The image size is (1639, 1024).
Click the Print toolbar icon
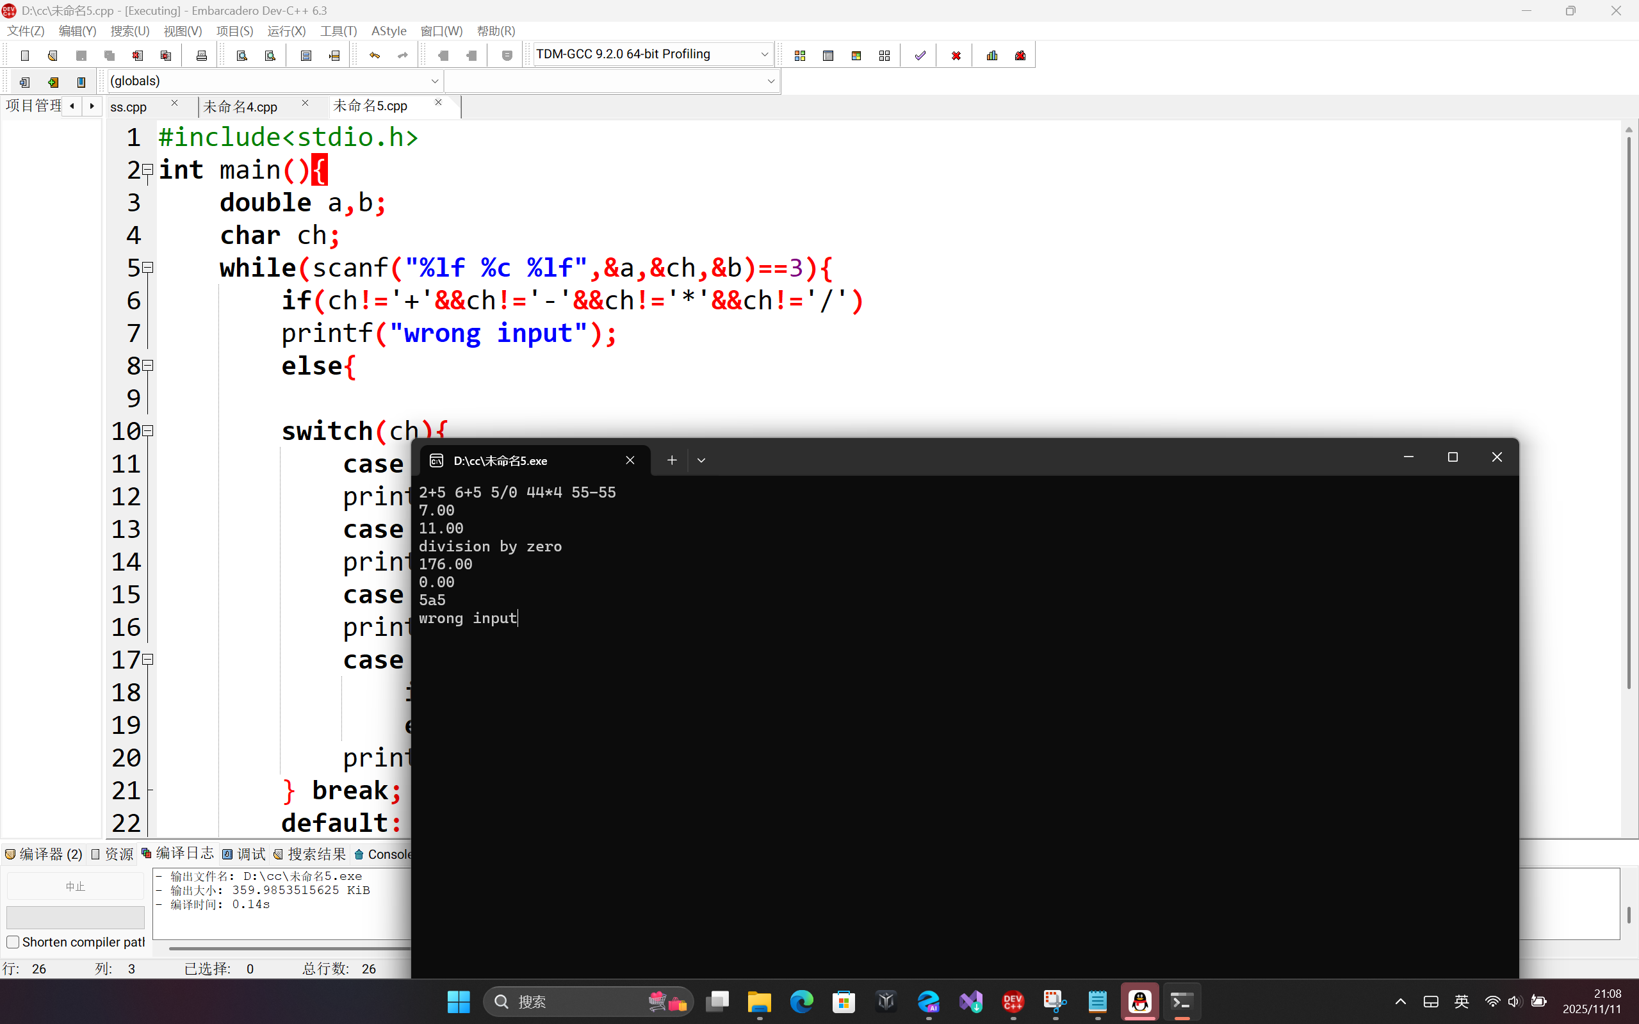[201, 56]
